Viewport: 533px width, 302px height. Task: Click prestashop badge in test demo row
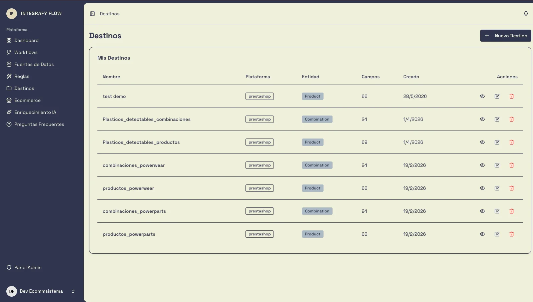(x=259, y=96)
